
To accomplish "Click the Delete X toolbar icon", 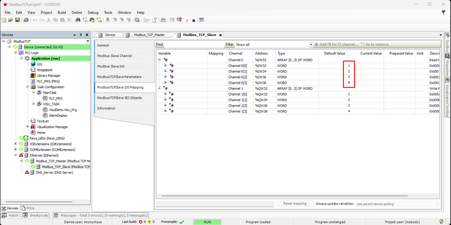I will coord(69,20).
